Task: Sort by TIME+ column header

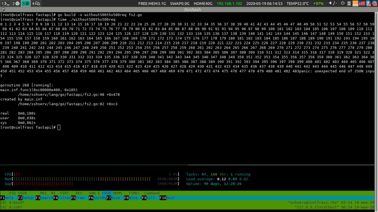Action: tap(134, 193)
